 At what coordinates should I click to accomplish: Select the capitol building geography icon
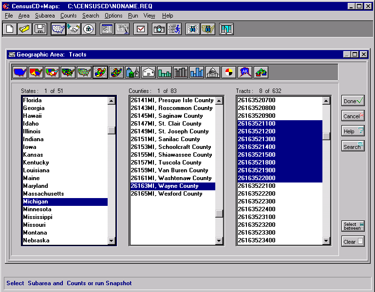click(213, 73)
